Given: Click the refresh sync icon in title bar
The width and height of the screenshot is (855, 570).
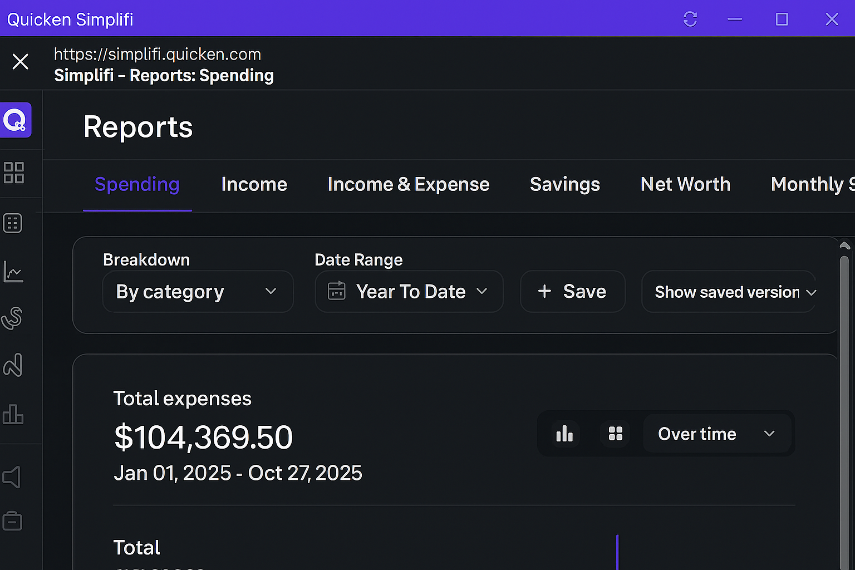Looking at the screenshot, I should click(x=690, y=19).
